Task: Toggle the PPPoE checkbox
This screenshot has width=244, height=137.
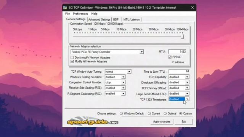Action: coord(170,57)
